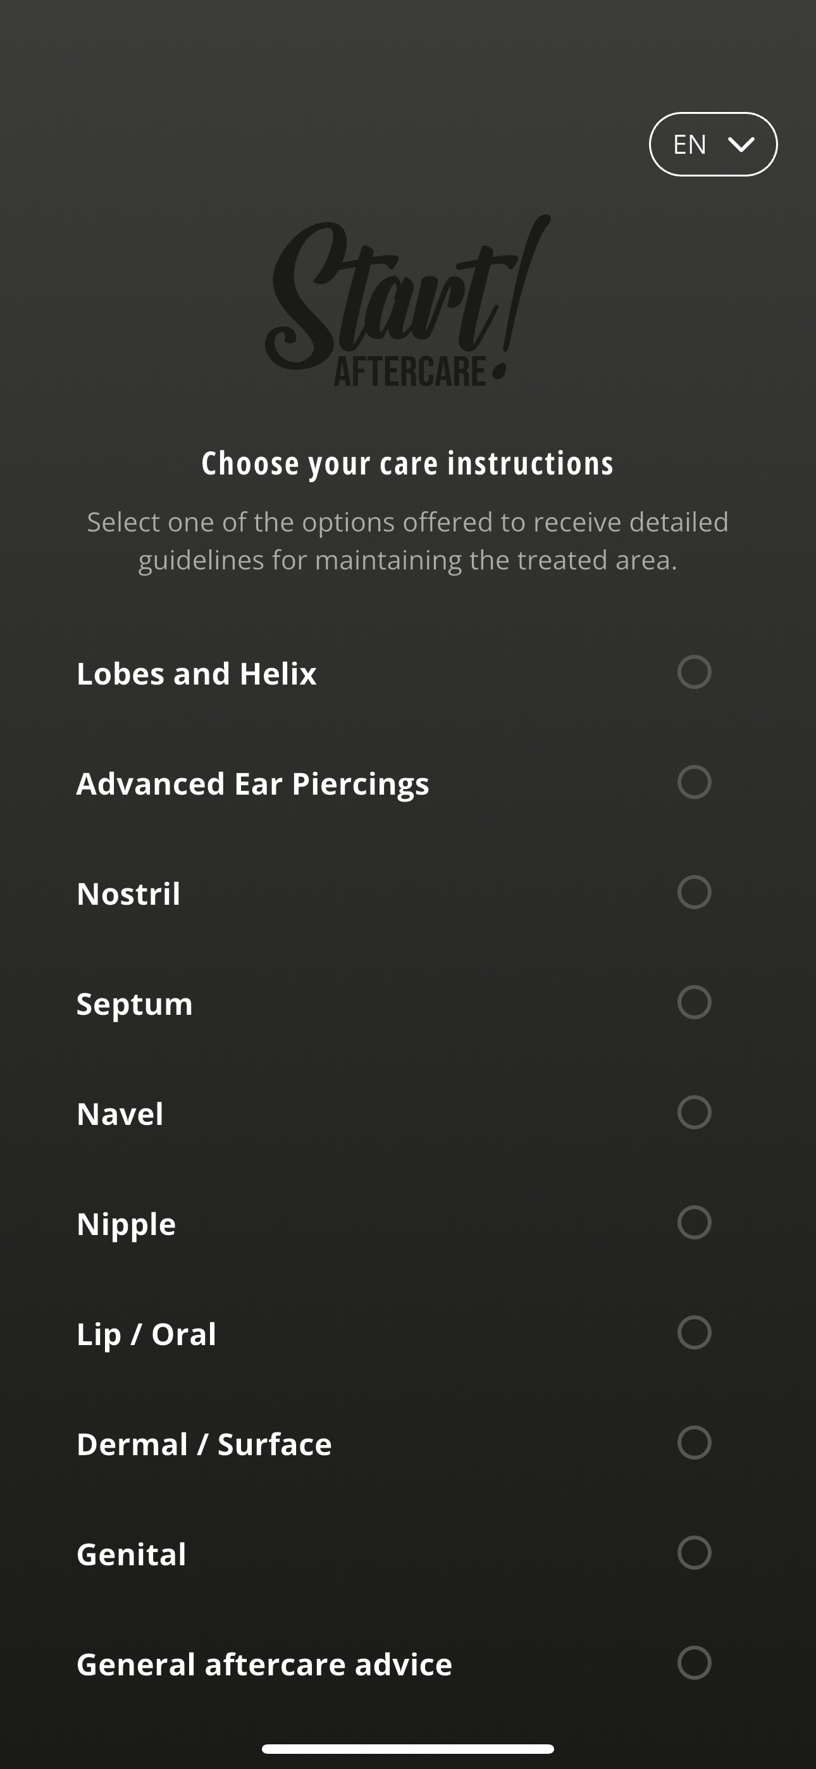Tap the Advanced Ear Piercings label
The height and width of the screenshot is (1769, 816).
[x=253, y=783]
